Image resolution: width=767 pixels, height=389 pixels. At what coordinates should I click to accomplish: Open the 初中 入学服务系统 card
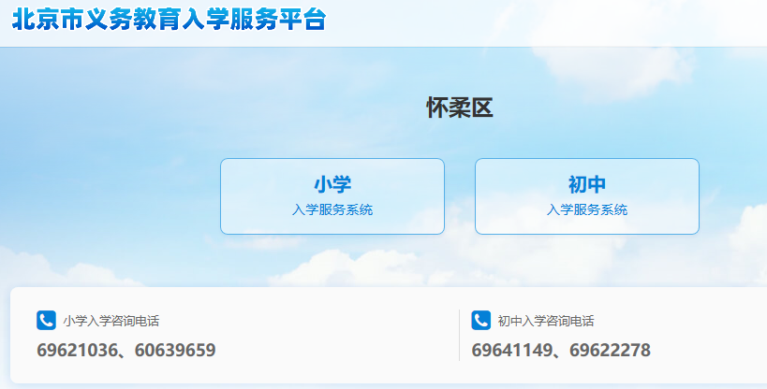click(587, 196)
